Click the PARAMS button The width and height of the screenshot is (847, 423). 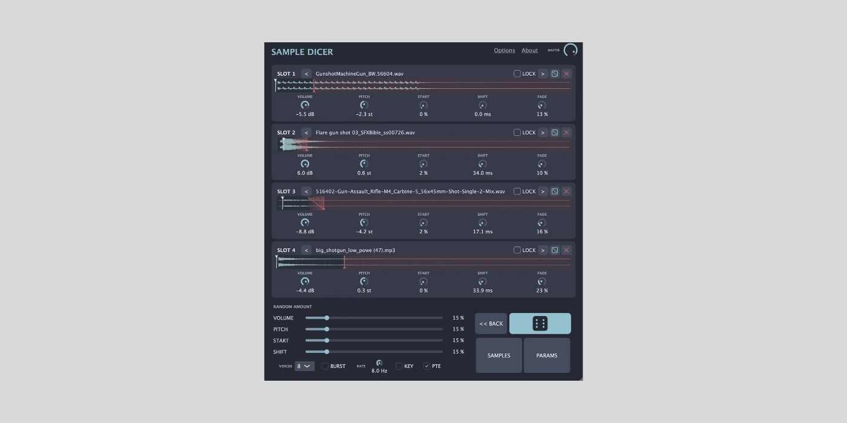(x=547, y=355)
